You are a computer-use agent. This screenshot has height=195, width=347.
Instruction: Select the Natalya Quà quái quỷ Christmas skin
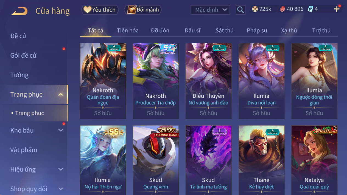coord(314,160)
